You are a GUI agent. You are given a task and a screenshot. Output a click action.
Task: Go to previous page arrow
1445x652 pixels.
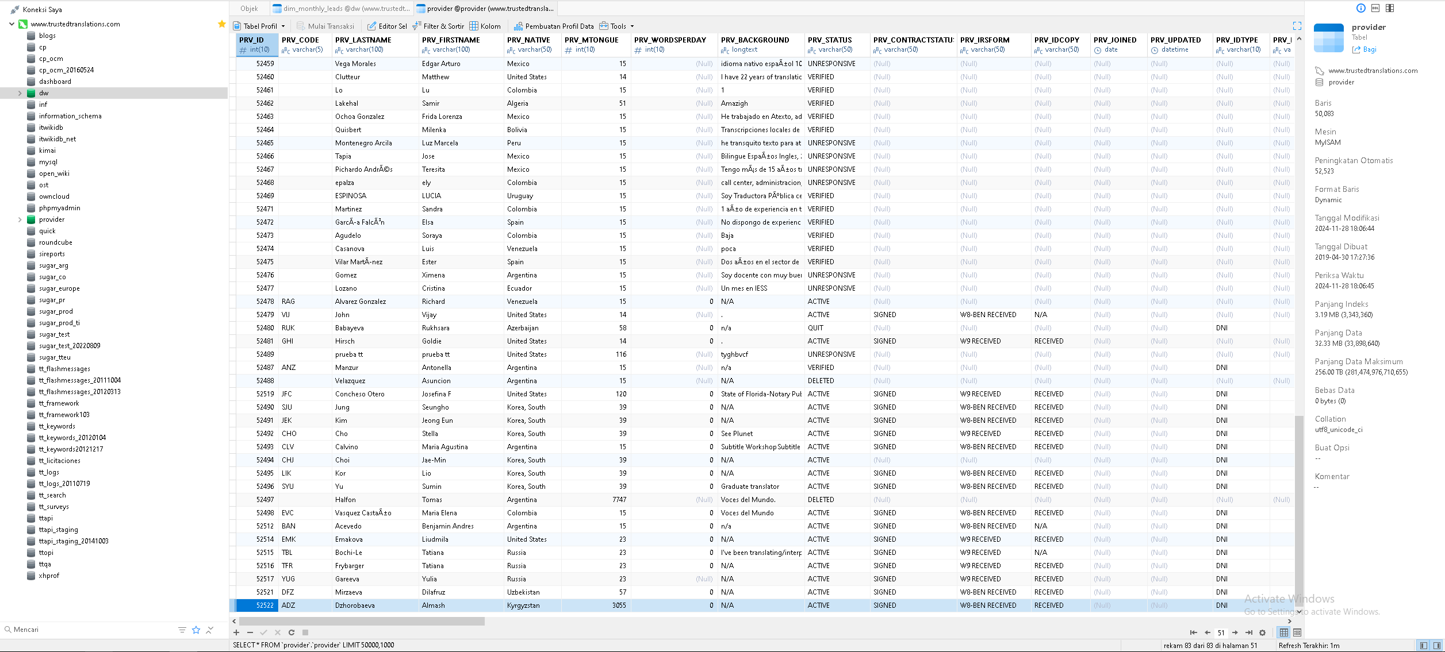tap(1208, 632)
